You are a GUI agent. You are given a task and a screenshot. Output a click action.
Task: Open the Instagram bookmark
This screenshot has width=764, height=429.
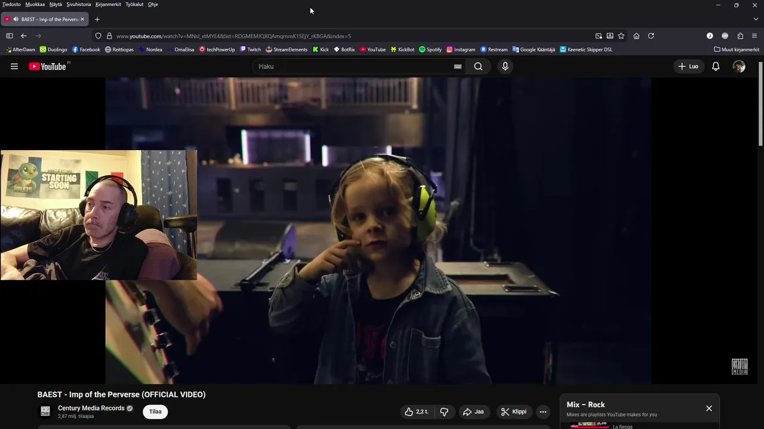[461, 49]
